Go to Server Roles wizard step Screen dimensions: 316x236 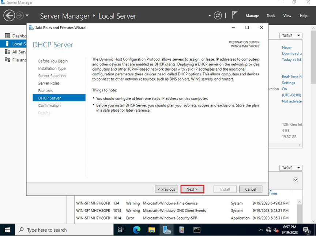click(x=49, y=83)
